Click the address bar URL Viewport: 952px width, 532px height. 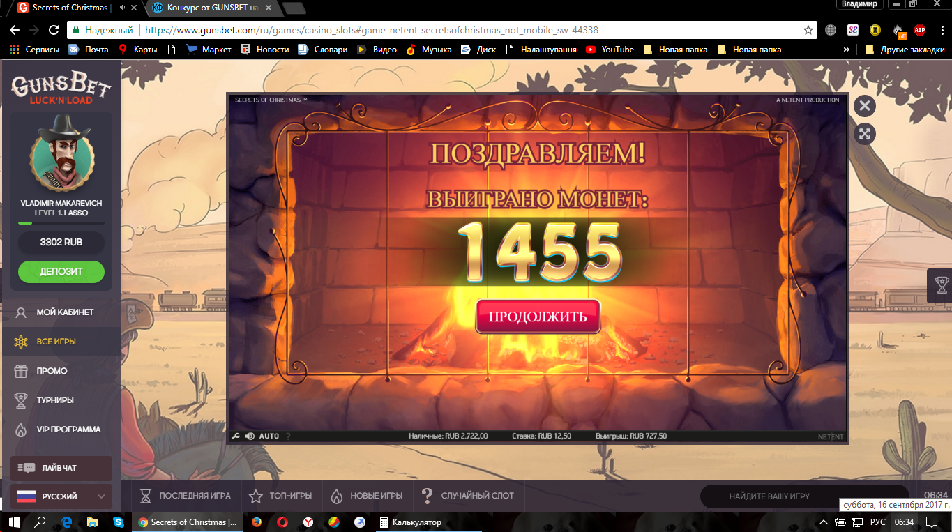(x=372, y=31)
